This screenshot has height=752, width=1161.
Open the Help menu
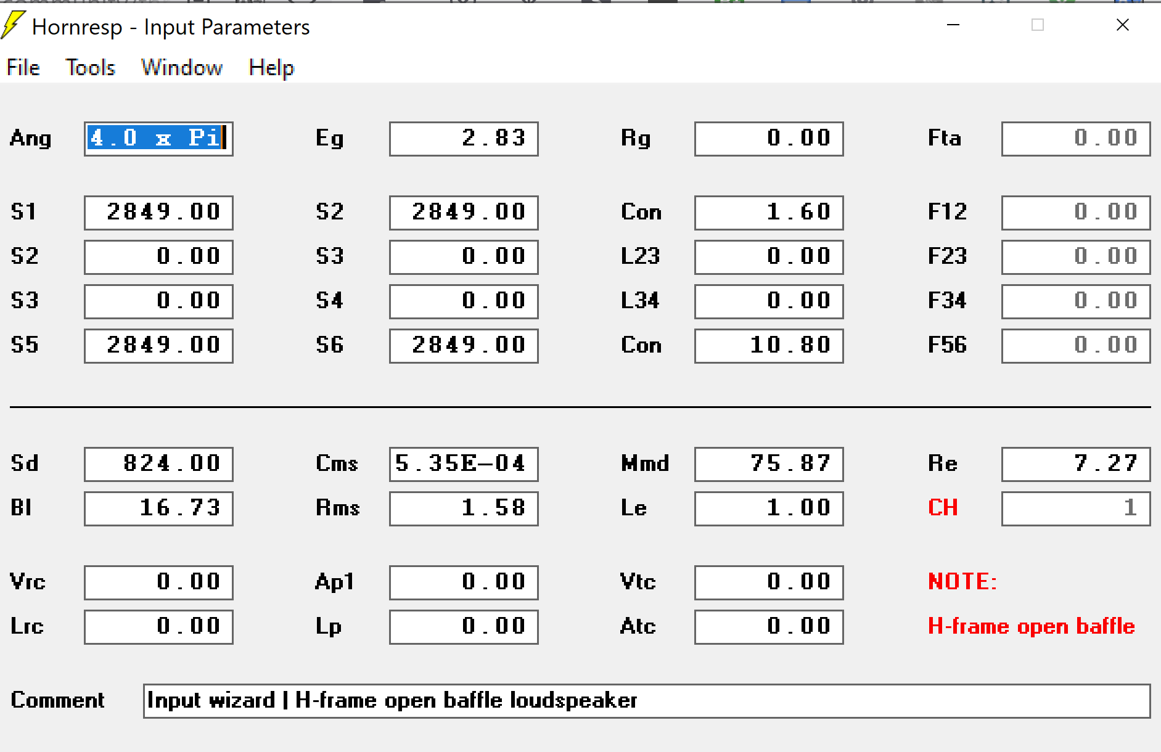(x=271, y=67)
